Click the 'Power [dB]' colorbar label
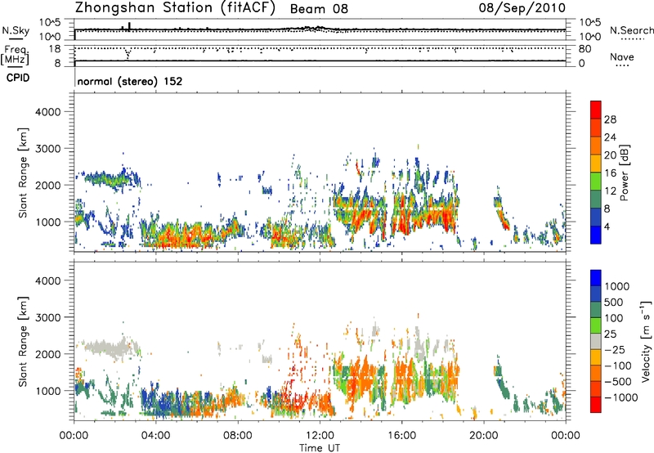 (x=624, y=173)
